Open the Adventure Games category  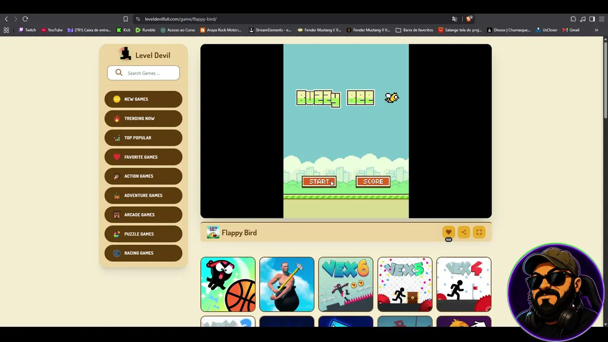(x=143, y=195)
